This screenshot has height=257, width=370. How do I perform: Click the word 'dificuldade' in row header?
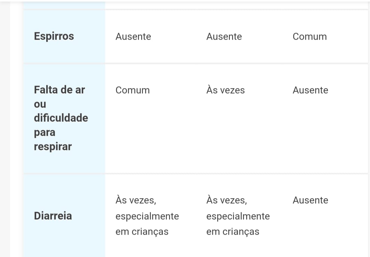coord(61,118)
